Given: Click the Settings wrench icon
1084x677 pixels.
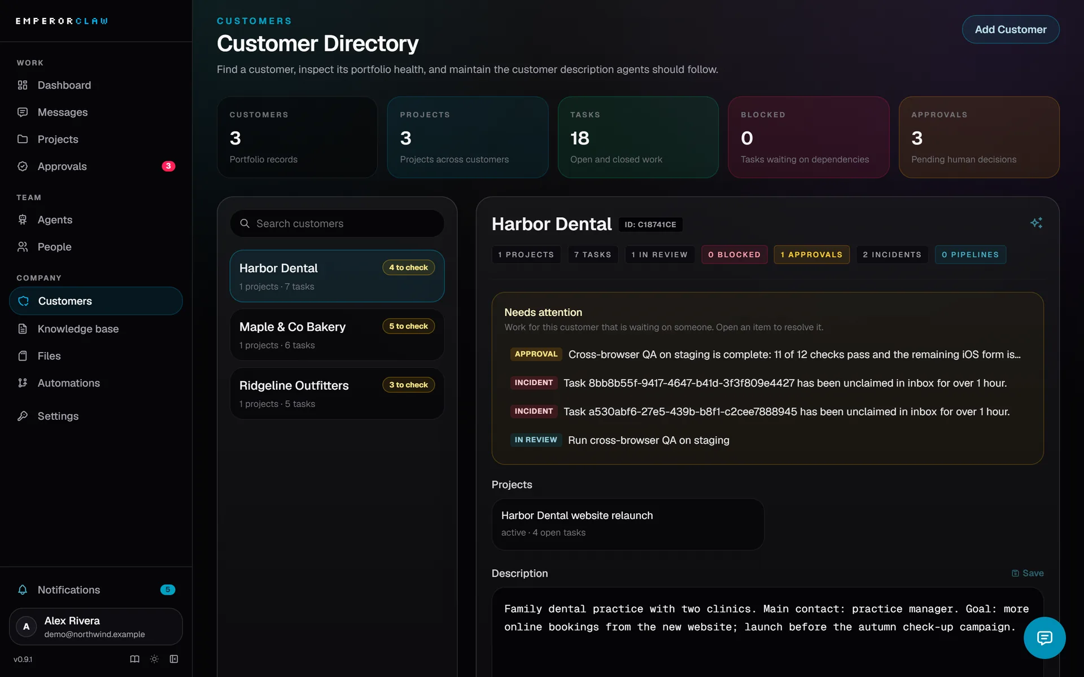Looking at the screenshot, I should pos(23,416).
